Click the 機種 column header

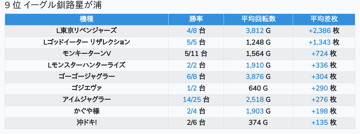click(x=87, y=19)
